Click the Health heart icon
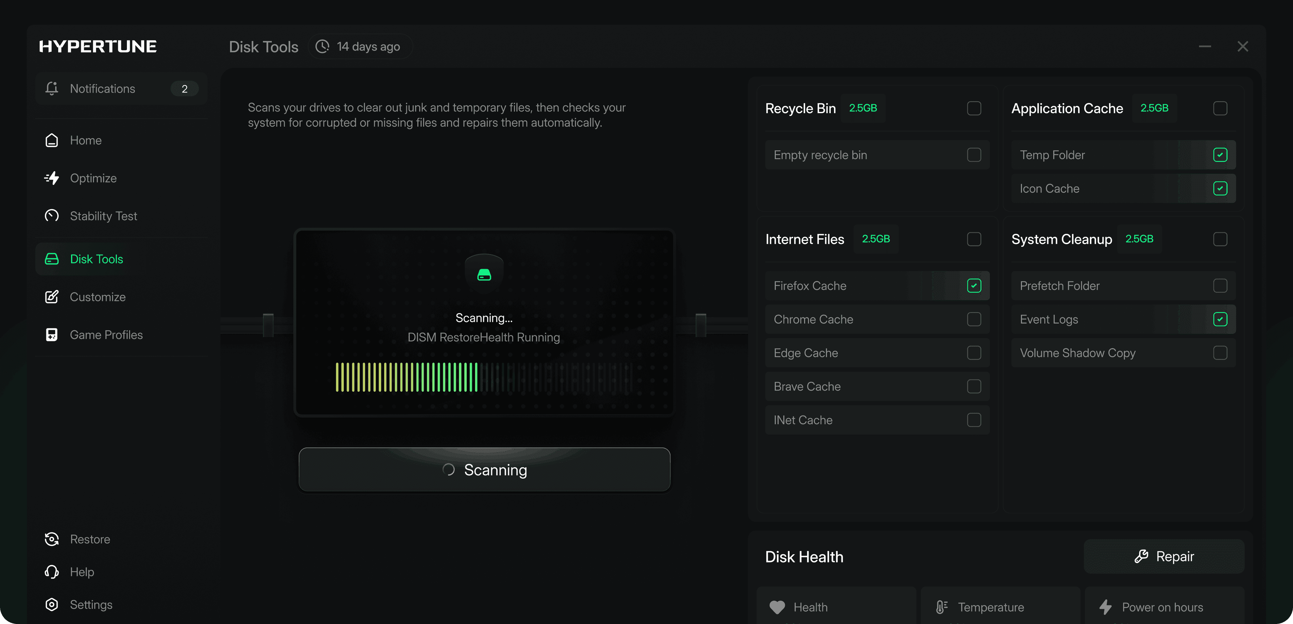 tap(777, 607)
